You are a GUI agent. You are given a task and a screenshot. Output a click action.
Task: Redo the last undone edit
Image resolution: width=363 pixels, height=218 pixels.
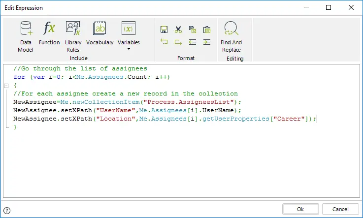pos(178,42)
